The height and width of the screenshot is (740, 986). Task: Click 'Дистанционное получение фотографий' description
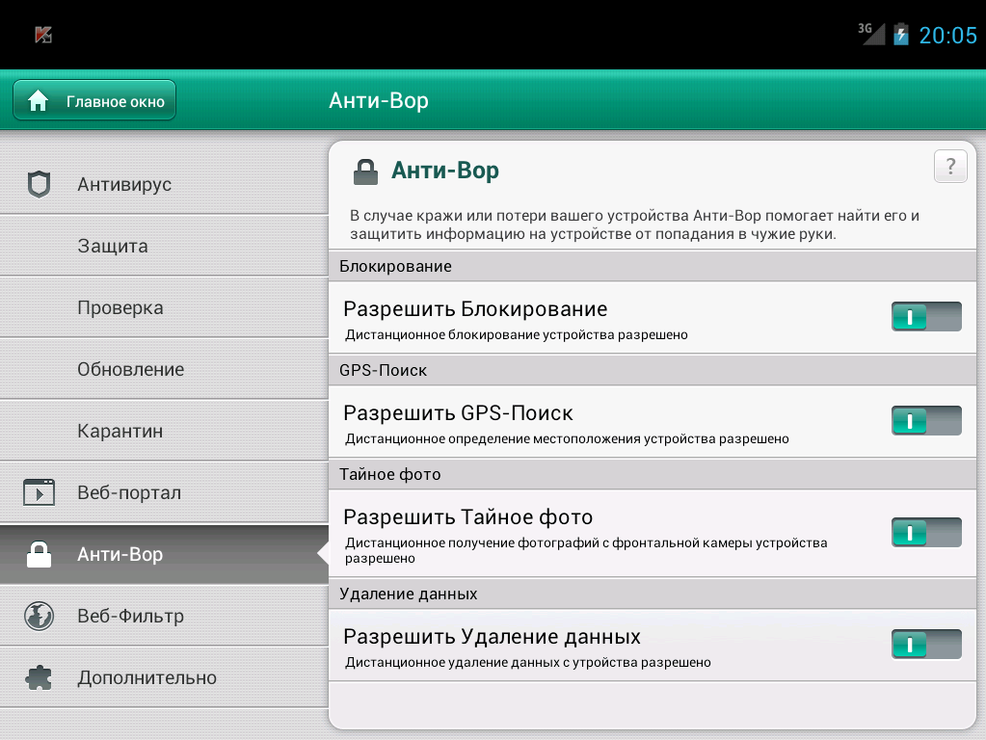point(586,550)
